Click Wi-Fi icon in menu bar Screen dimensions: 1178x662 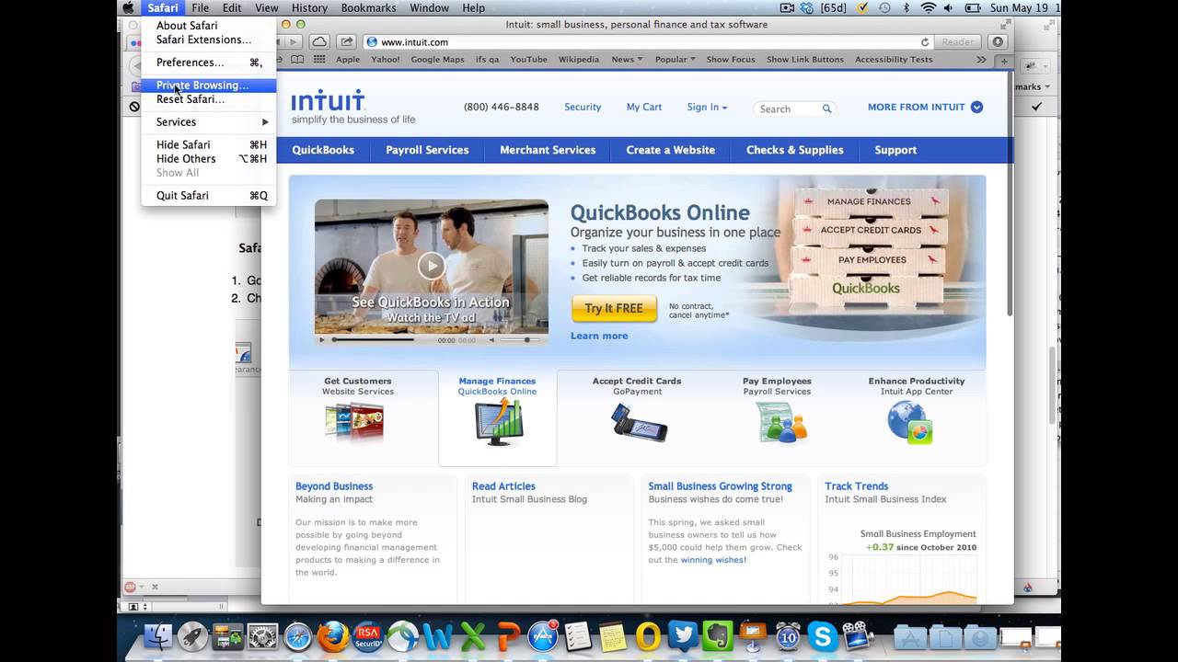pos(929,7)
